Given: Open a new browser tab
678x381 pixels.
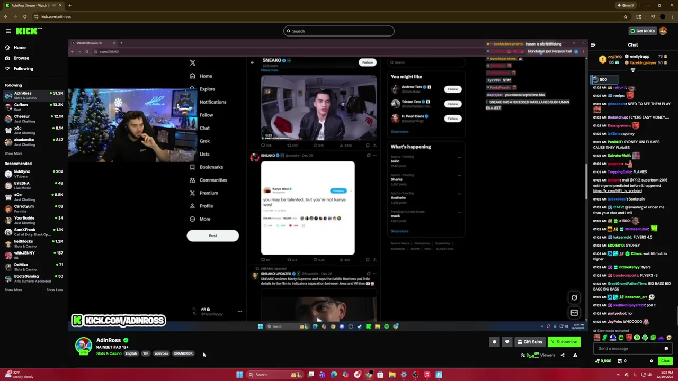Looking at the screenshot, I should point(70,5).
